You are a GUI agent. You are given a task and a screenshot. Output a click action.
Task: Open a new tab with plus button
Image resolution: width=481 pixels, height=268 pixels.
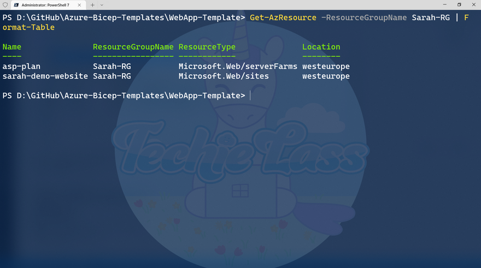92,5
